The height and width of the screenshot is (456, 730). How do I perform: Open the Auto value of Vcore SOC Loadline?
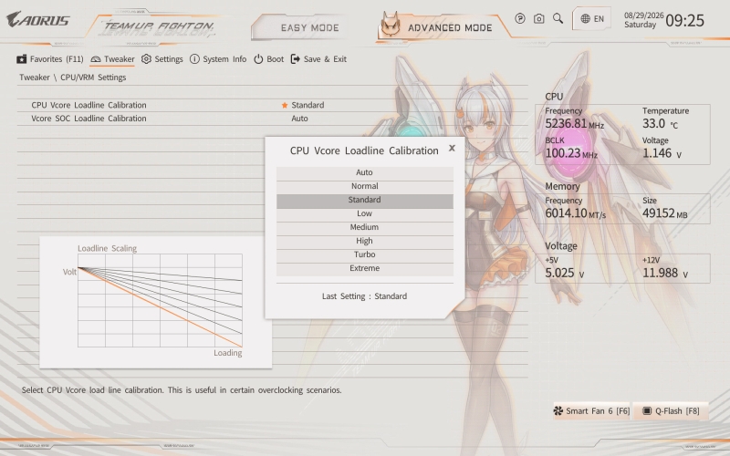click(299, 119)
